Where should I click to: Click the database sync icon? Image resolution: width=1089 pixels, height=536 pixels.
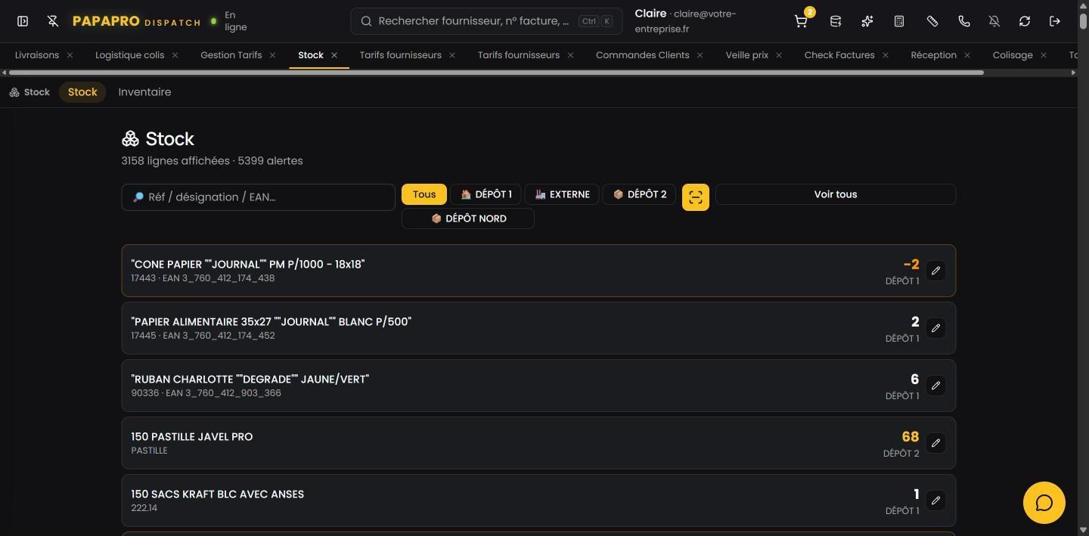(836, 21)
